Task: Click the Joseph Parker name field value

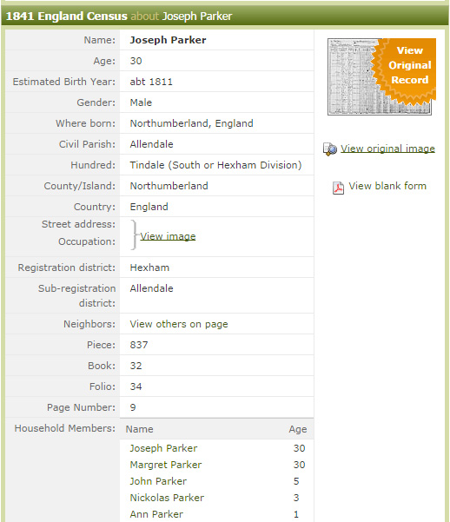Action: click(168, 40)
